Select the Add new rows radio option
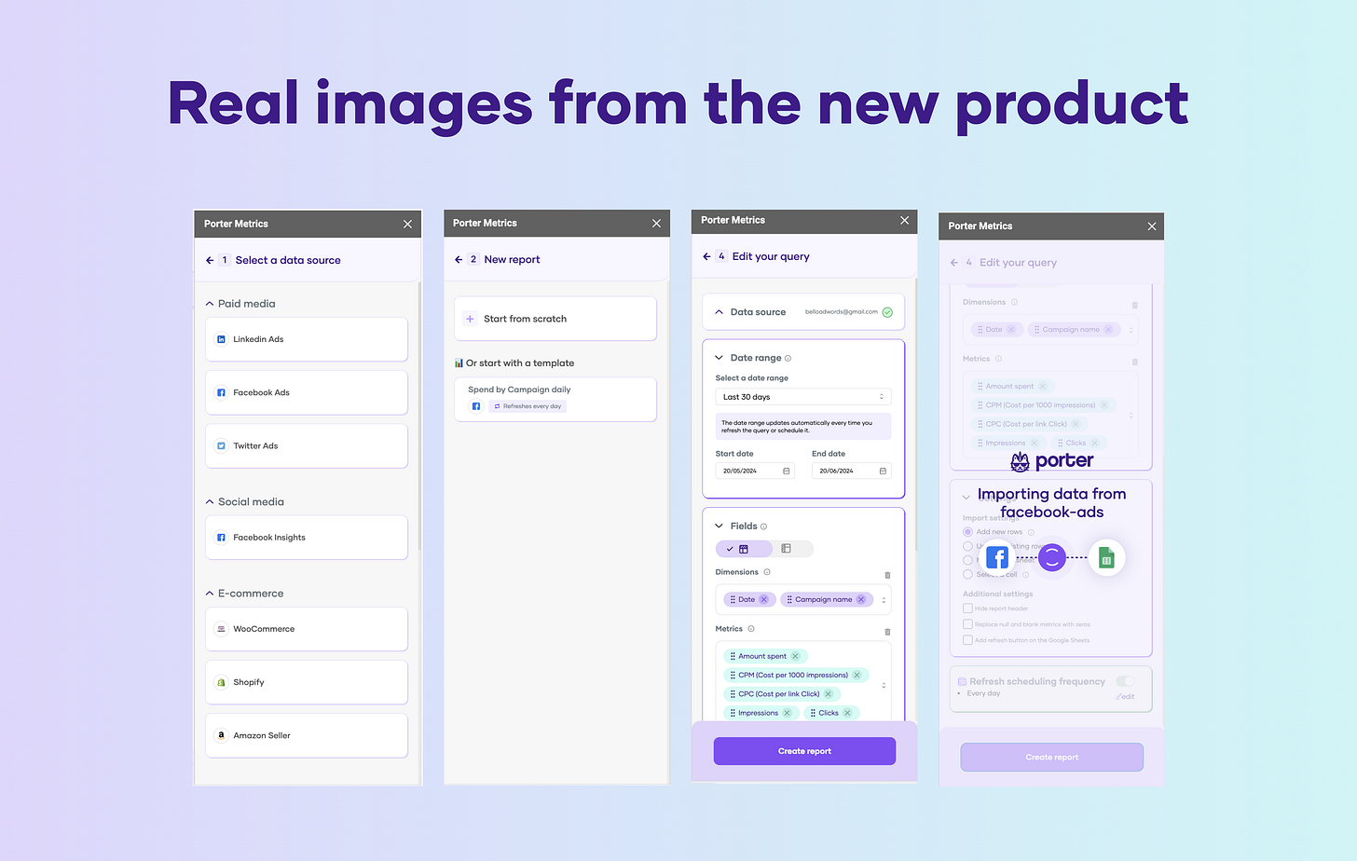This screenshot has width=1357, height=861. [x=967, y=532]
